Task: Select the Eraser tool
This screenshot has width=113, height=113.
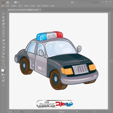Action: tap(3, 40)
